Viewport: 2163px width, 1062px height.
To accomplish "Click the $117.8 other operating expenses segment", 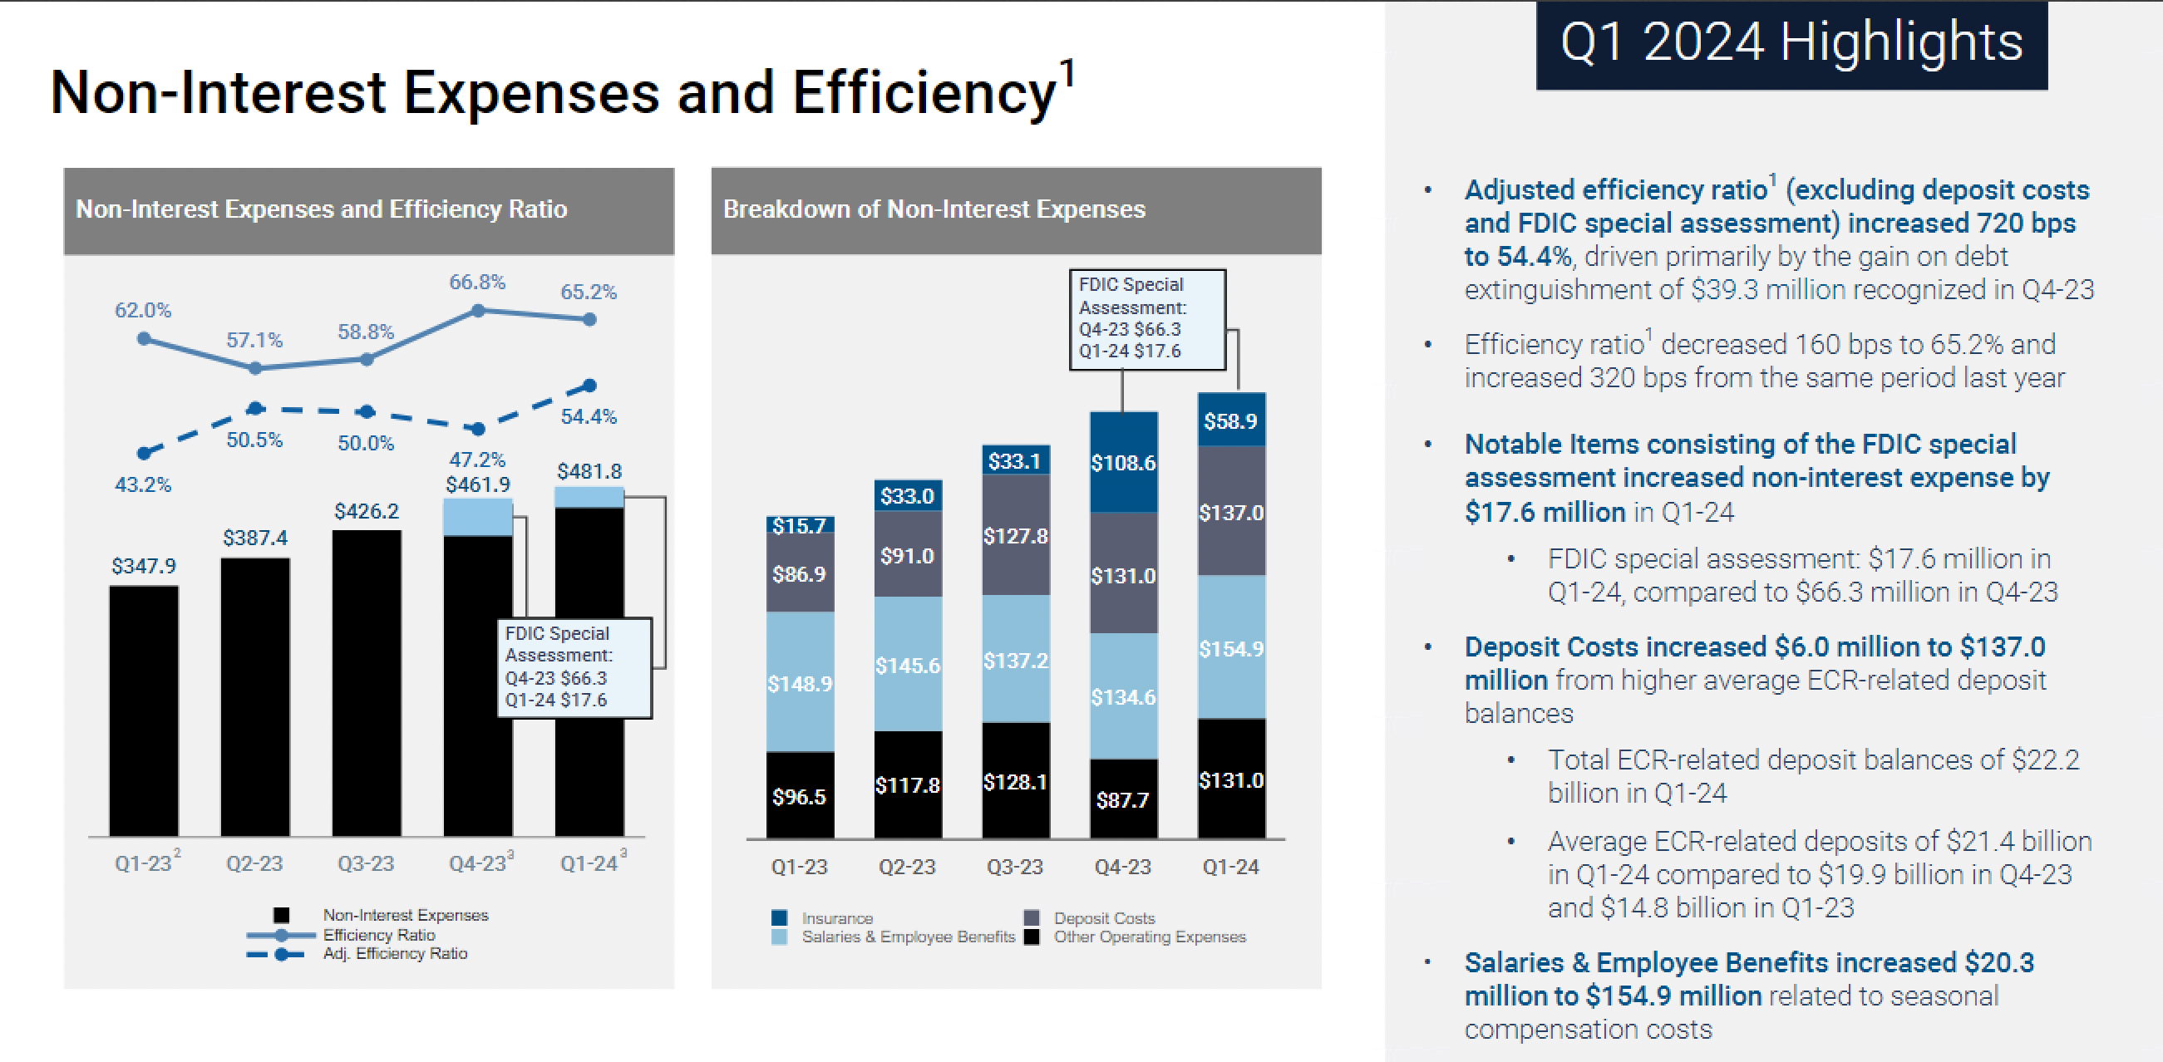I will click(908, 785).
